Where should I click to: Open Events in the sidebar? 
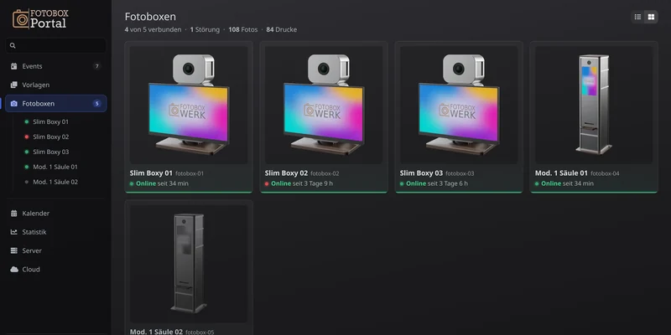tap(55, 66)
